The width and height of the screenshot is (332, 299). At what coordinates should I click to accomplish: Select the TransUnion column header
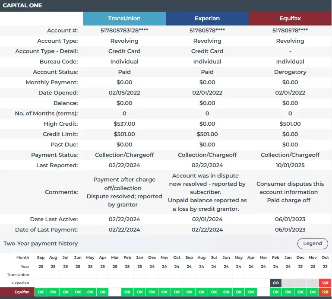124,19
